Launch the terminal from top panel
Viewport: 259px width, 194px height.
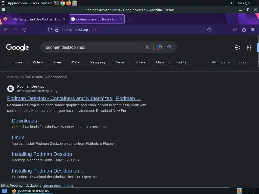coord(56,3)
